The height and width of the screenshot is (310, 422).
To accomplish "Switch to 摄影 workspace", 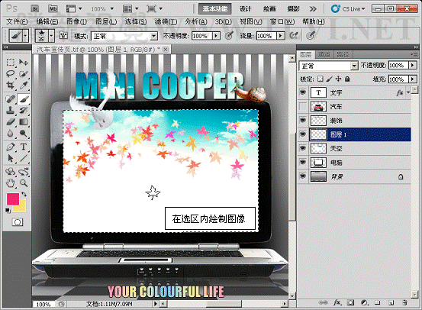I will click(x=293, y=9).
